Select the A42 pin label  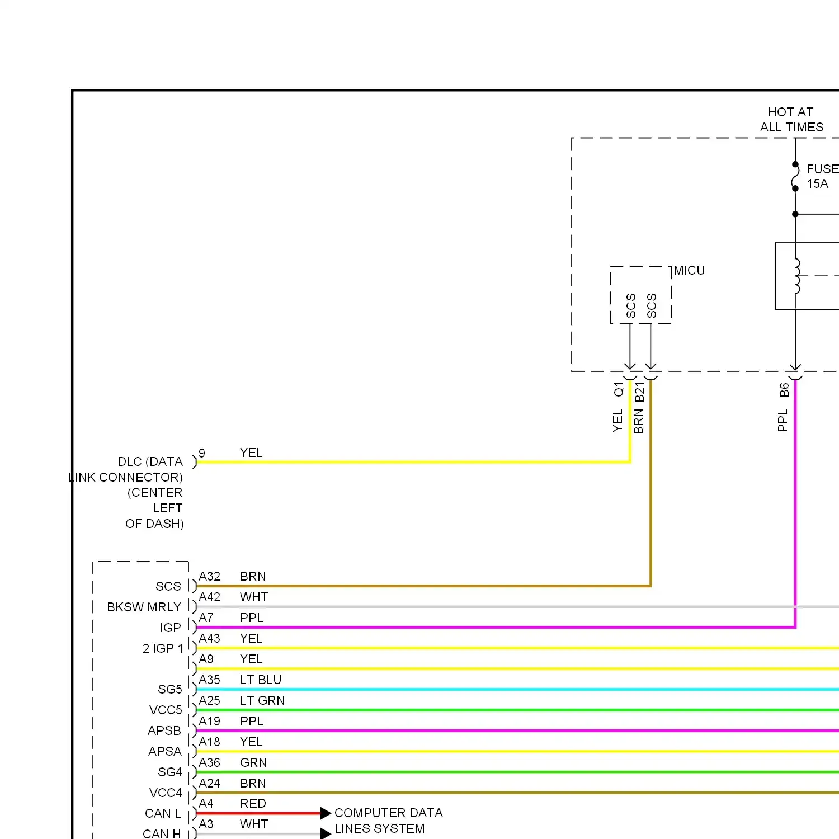(210, 597)
